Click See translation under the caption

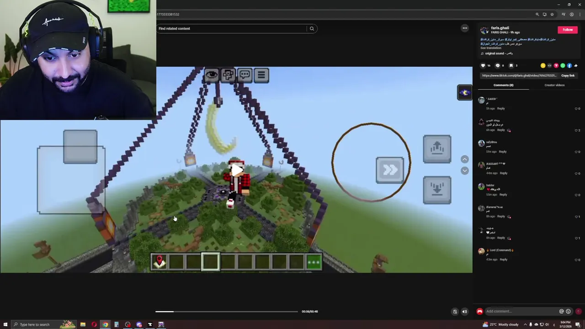[491, 48]
